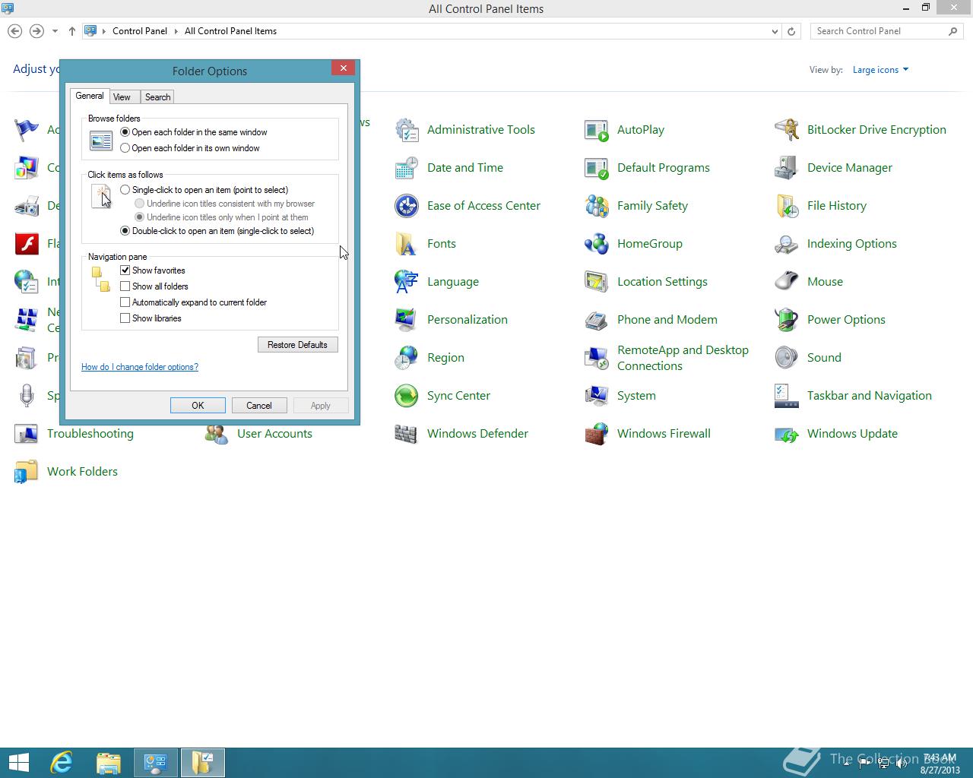The image size is (973, 778).
Task: Open Taskbar and Navigation icon
Action: point(787,396)
